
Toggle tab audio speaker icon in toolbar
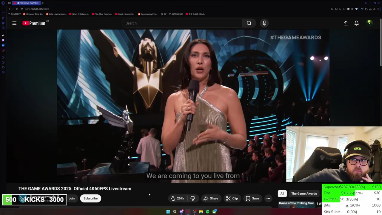point(362,9)
